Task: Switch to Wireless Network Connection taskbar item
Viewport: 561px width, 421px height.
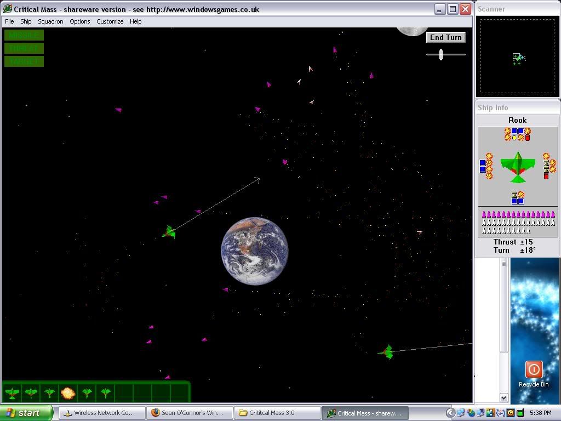Action: 101,413
